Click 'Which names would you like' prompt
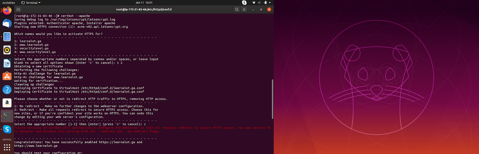Viewport: 479px width, 154px height. point(58,34)
